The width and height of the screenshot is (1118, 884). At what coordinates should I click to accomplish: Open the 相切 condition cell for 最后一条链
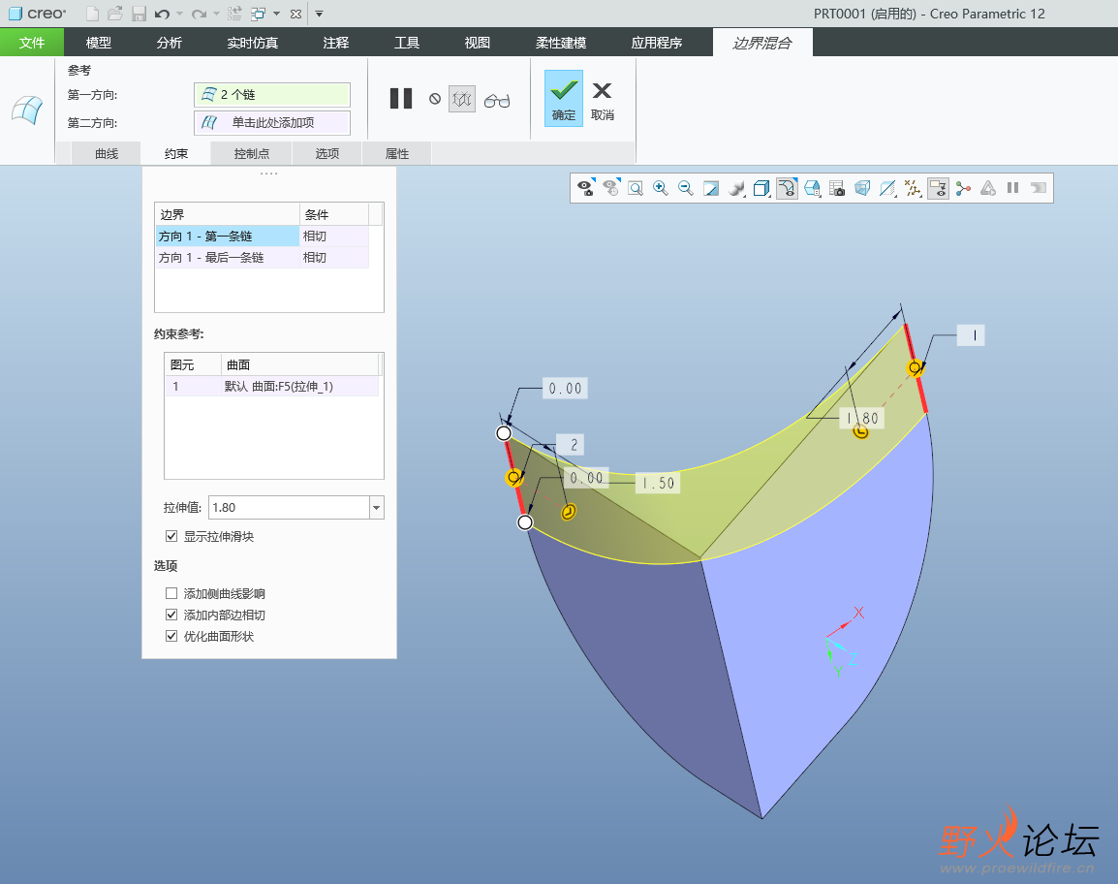tap(333, 258)
